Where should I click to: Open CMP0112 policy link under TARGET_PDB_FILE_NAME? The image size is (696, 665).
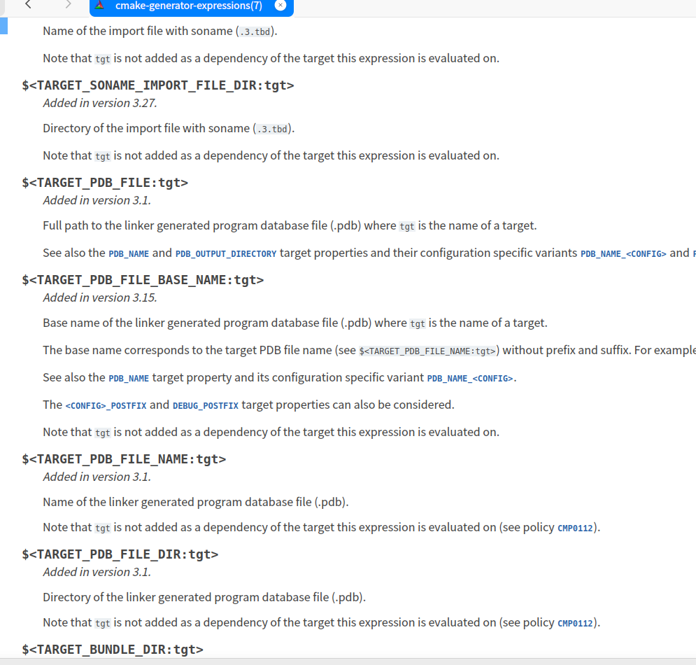click(x=575, y=528)
